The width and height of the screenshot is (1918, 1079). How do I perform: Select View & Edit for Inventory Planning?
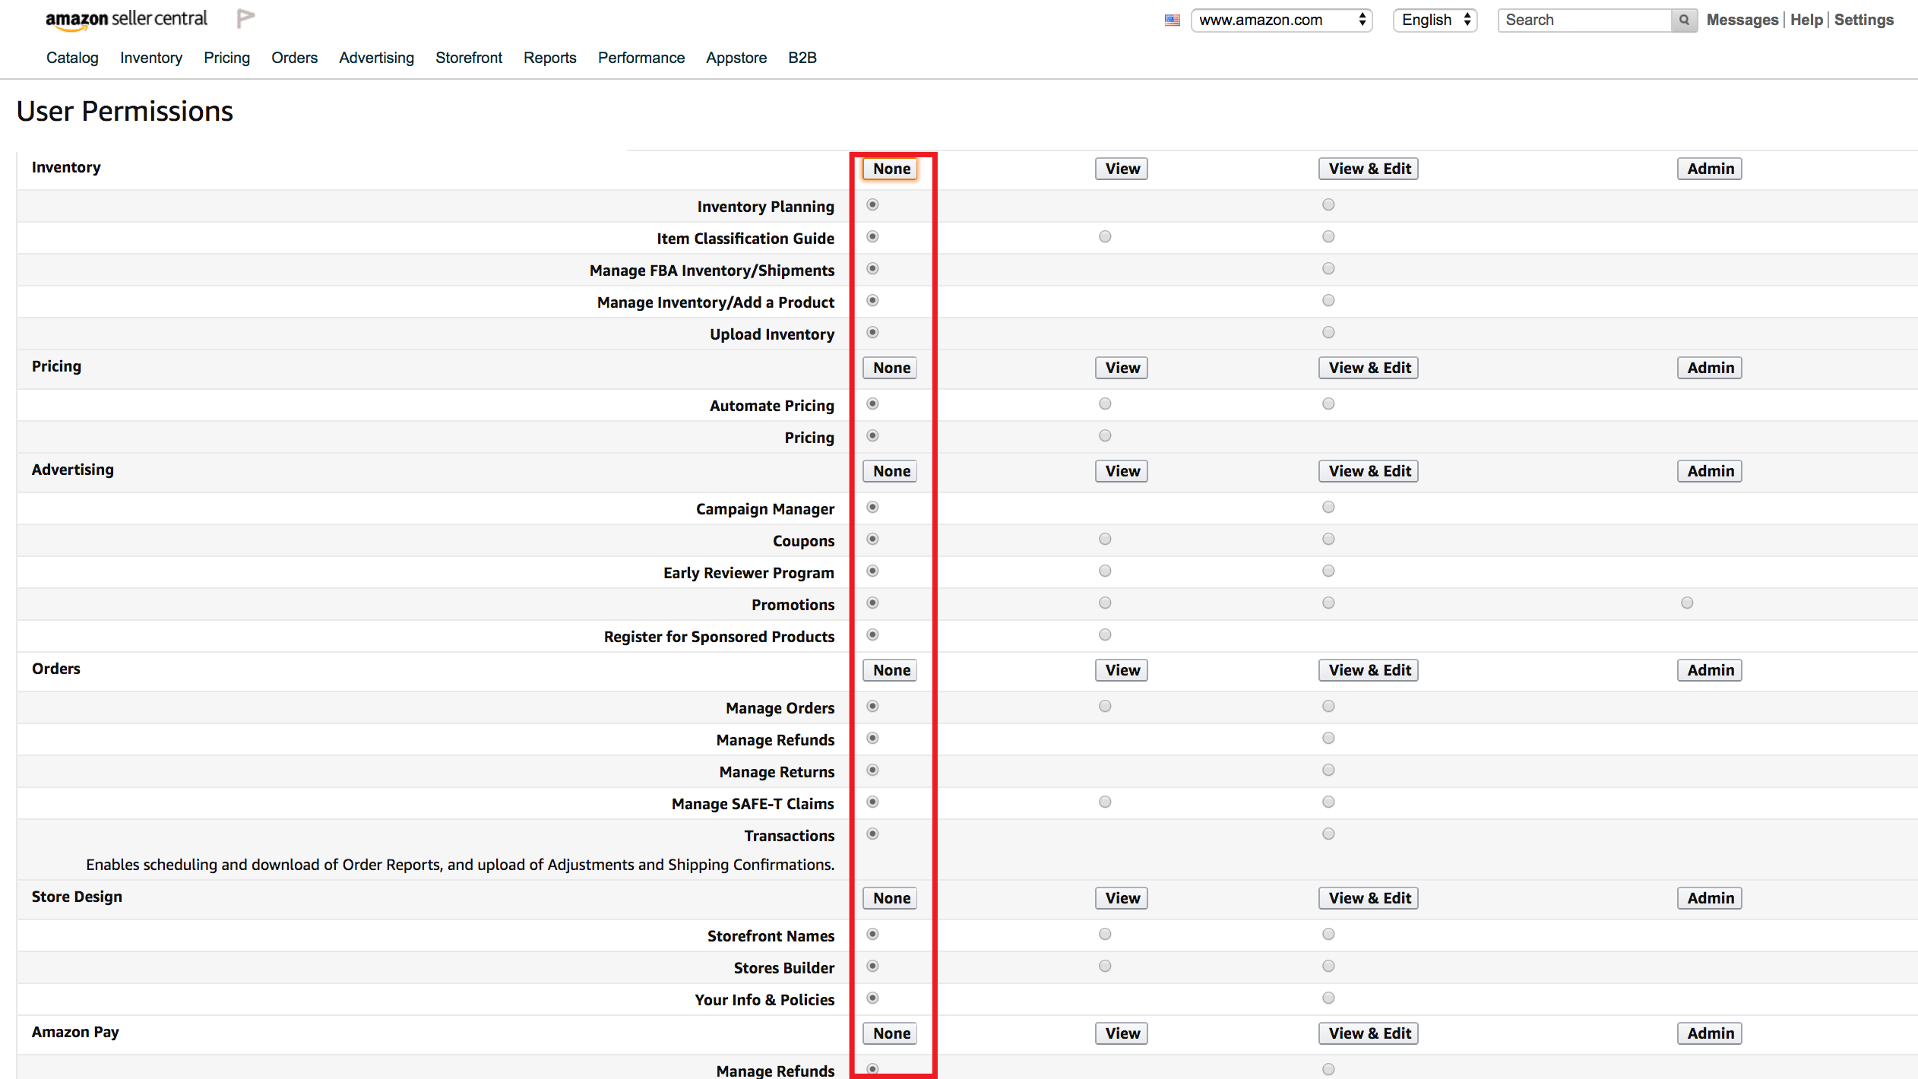point(1328,204)
